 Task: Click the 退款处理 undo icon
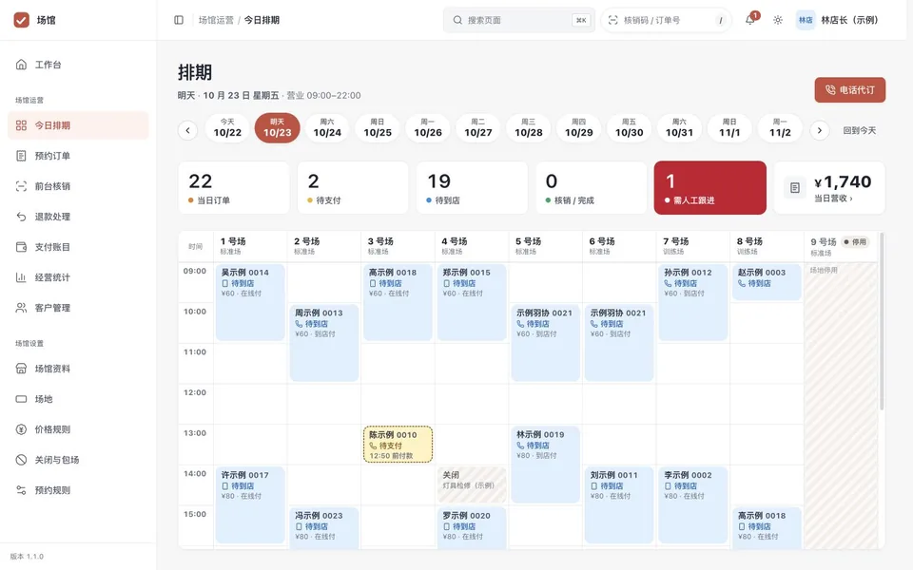pos(21,217)
